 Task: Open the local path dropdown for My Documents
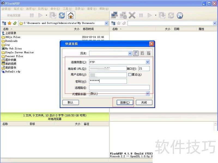coord(106,23)
